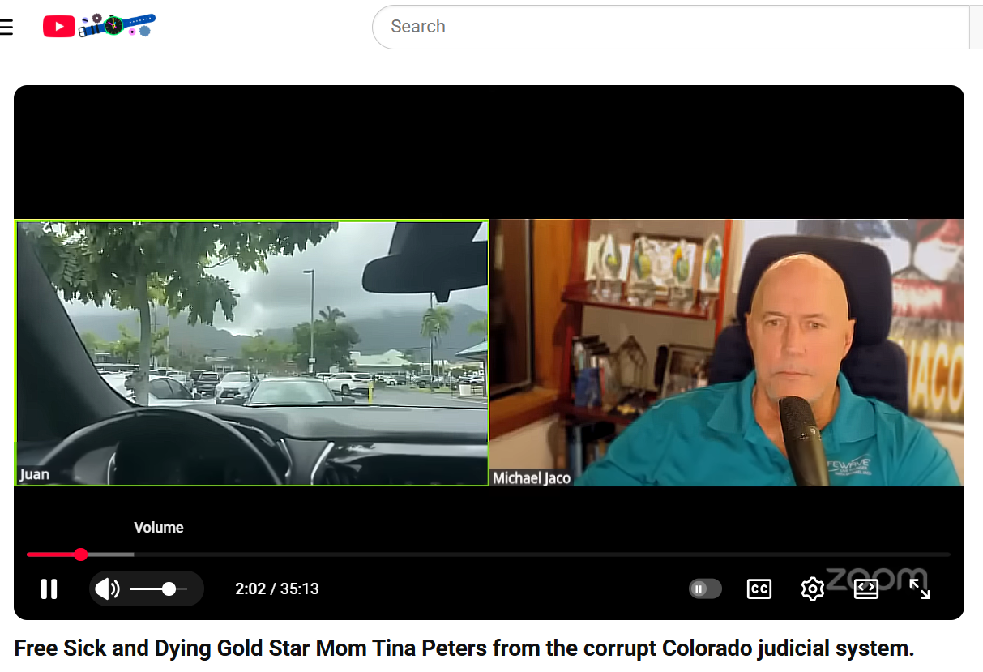Click the doodle graphic beside YouTube logo
This screenshot has width=983, height=672.
click(118, 26)
